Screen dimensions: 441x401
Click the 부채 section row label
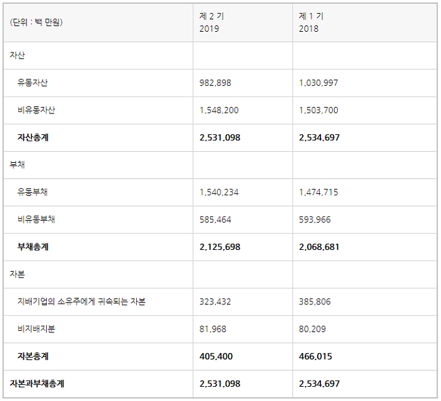[17, 165]
